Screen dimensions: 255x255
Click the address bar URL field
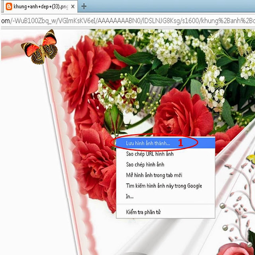point(127,21)
